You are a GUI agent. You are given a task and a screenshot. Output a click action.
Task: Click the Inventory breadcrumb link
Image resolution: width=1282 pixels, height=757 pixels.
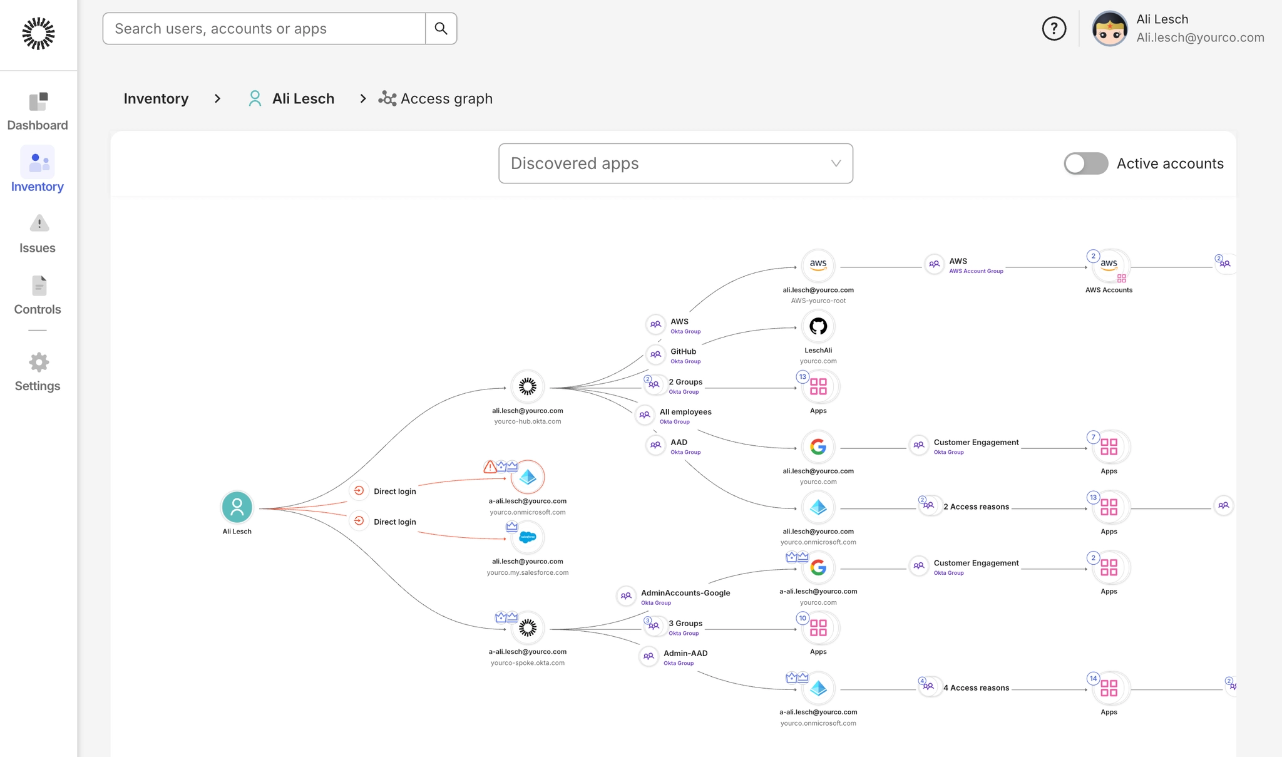point(156,99)
